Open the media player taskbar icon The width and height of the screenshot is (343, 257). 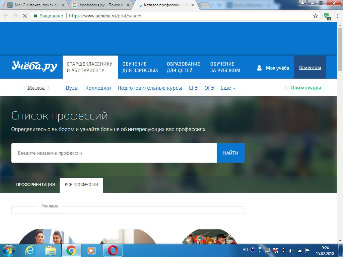pos(92,250)
